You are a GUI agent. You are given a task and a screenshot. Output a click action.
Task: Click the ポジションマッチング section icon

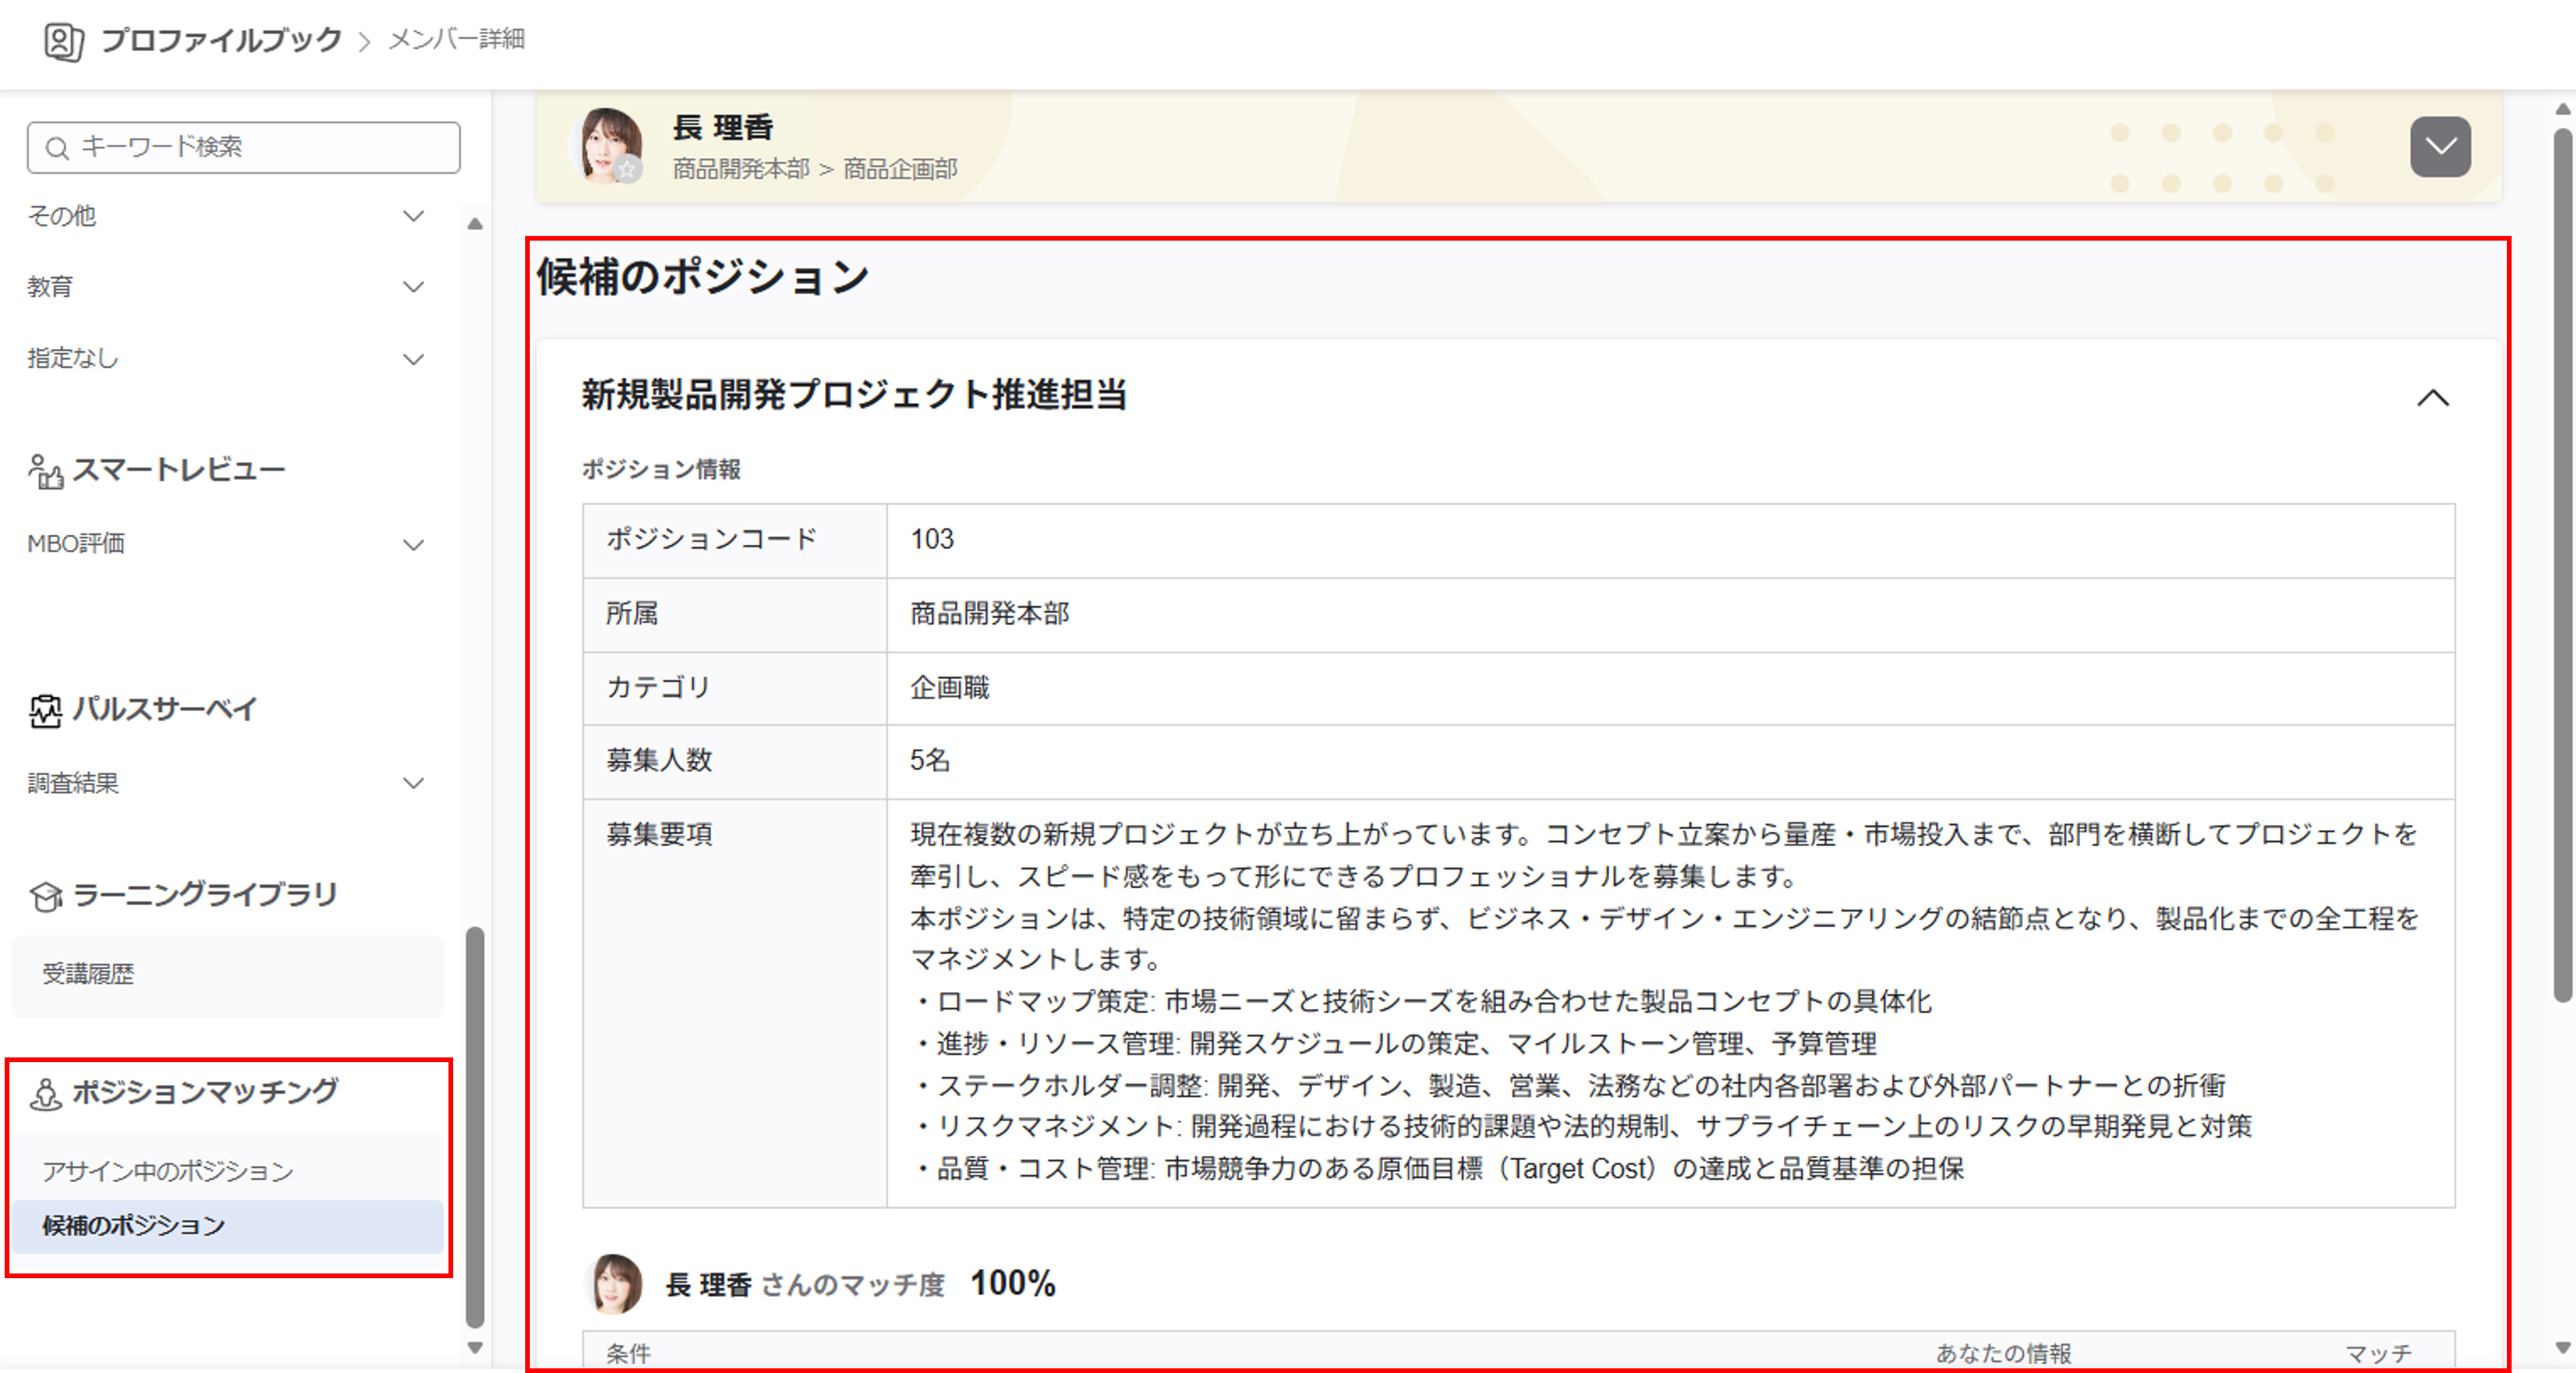[x=45, y=1093]
